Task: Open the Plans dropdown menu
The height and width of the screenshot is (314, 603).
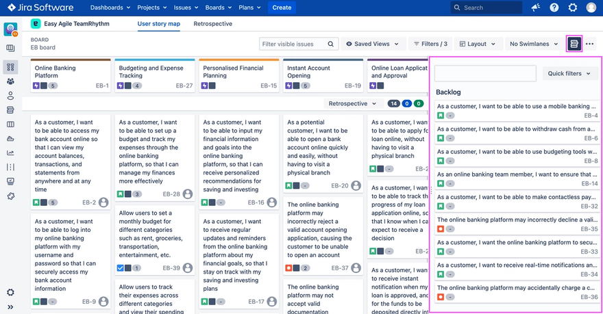Action: 249,8
